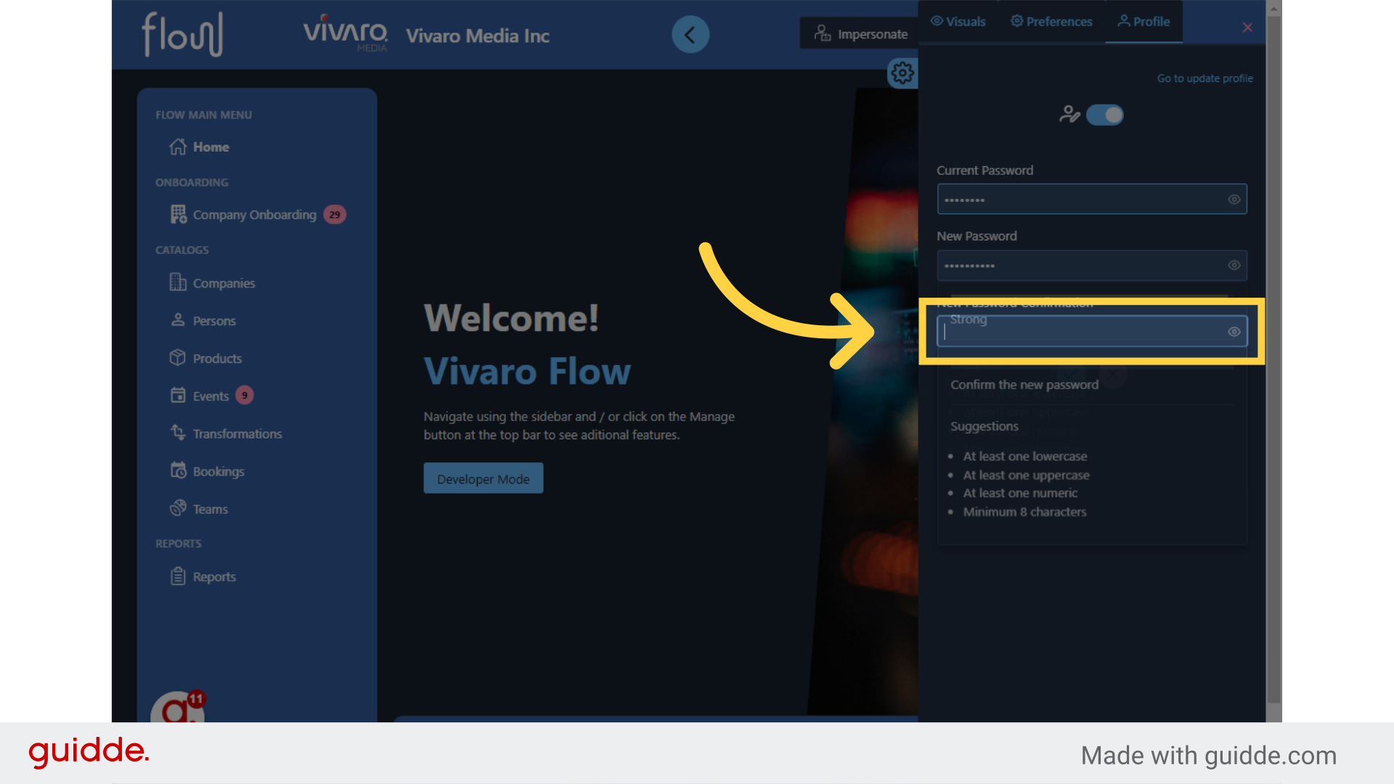The height and width of the screenshot is (784, 1394).
Task: Click the Home icon in sidebar
Action: pyautogui.click(x=178, y=147)
